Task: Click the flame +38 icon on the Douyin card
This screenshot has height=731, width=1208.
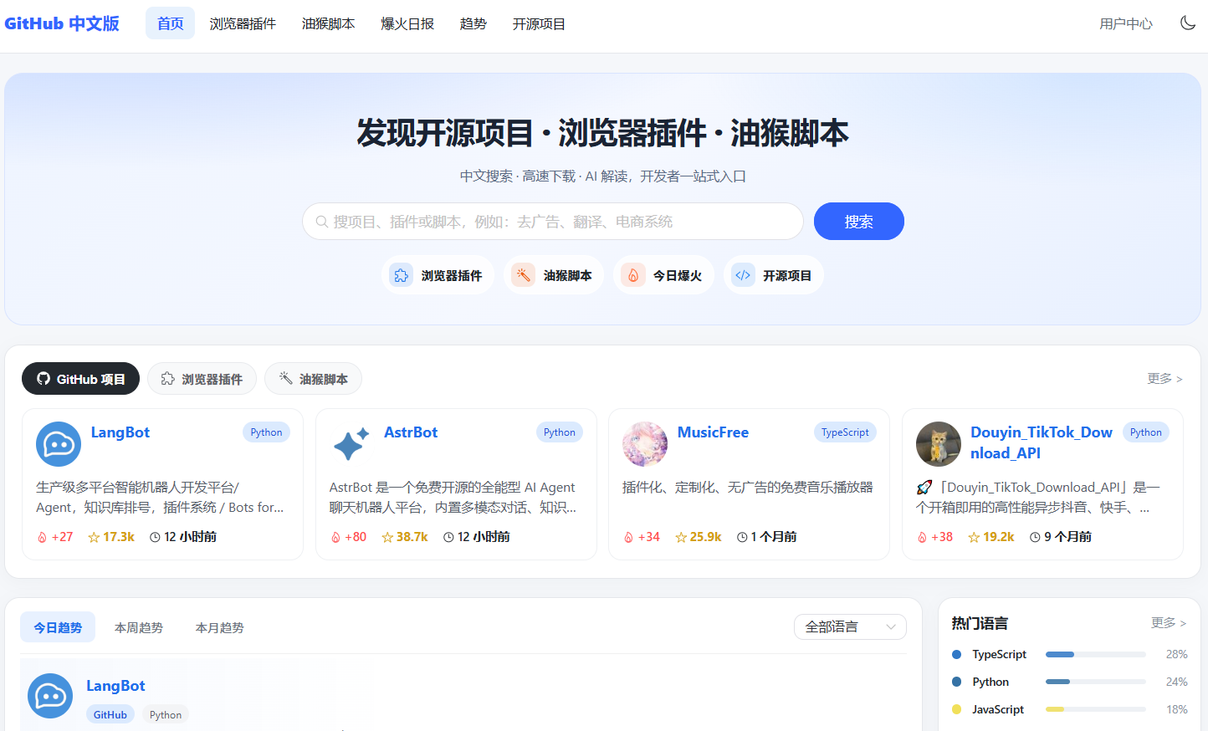Action: coord(922,537)
